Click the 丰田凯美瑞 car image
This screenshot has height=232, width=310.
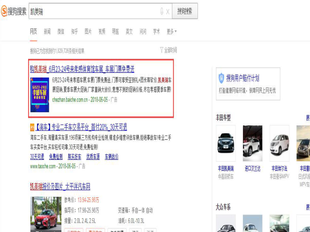click(226, 143)
